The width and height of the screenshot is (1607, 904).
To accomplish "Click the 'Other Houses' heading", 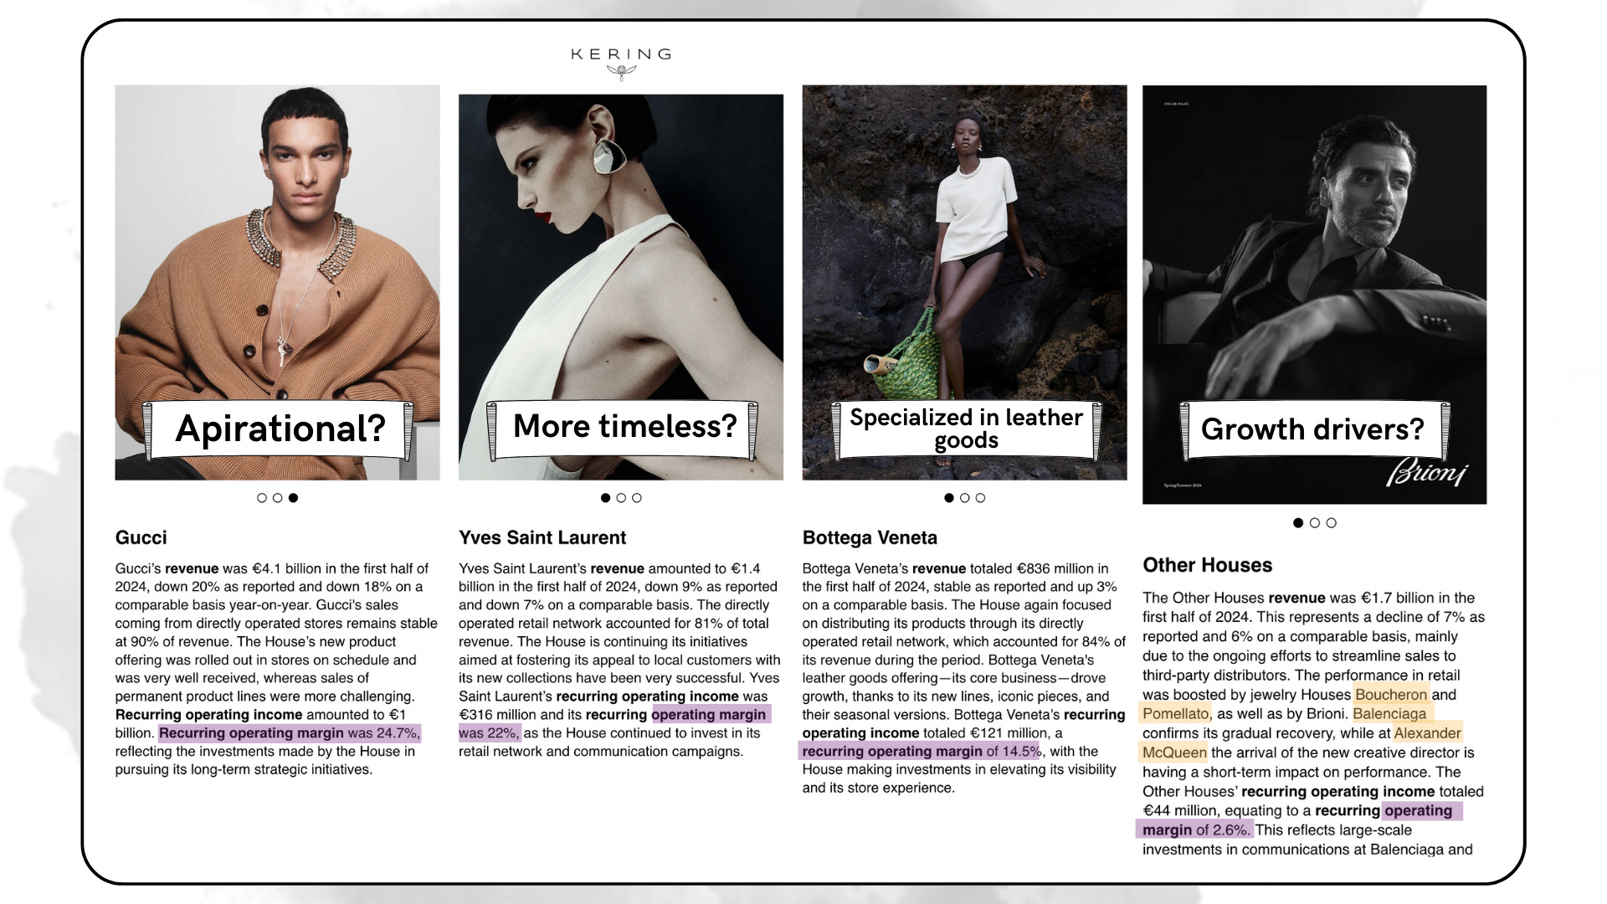I will tap(1207, 566).
